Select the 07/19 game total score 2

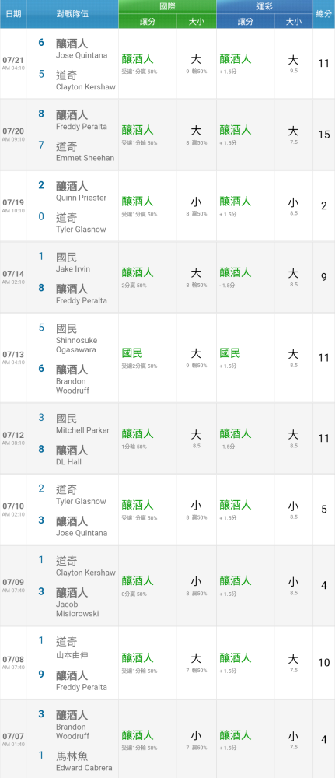point(323,206)
